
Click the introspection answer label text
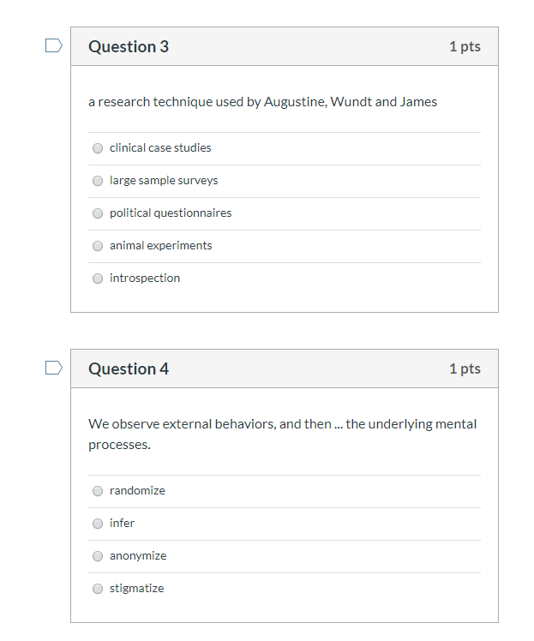pyautogui.click(x=145, y=278)
